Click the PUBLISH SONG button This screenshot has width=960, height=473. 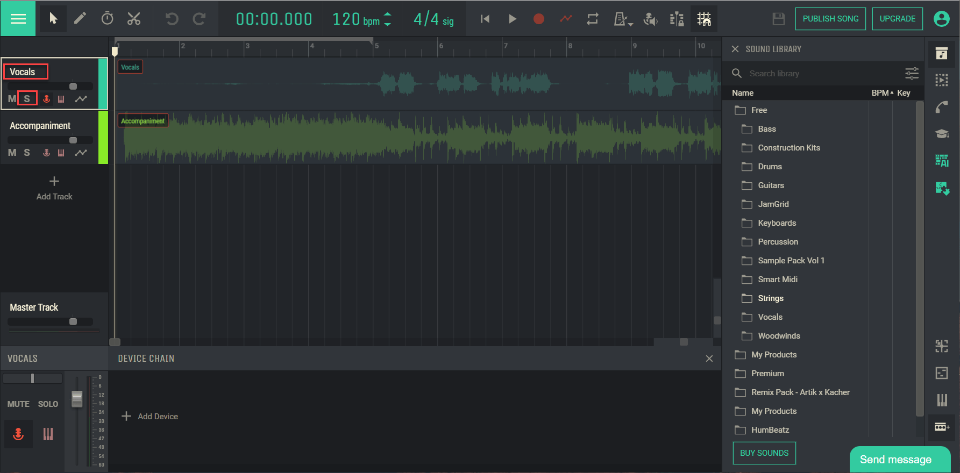[830, 19]
